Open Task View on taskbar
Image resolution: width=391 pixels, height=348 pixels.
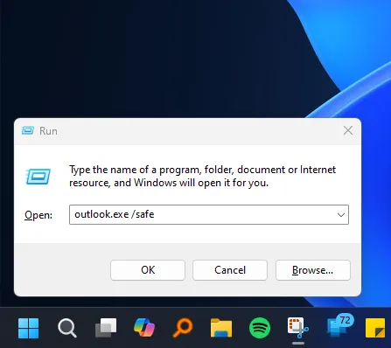pos(106,328)
